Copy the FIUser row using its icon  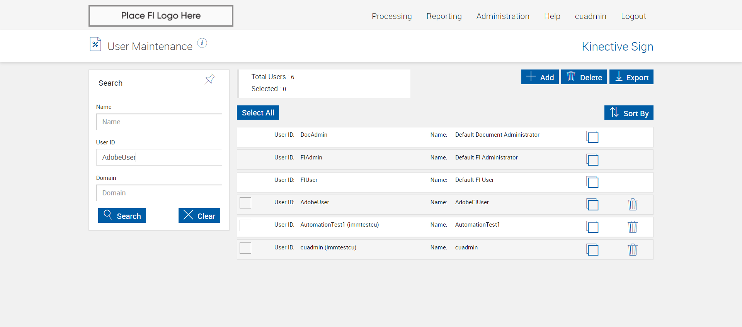[592, 182]
